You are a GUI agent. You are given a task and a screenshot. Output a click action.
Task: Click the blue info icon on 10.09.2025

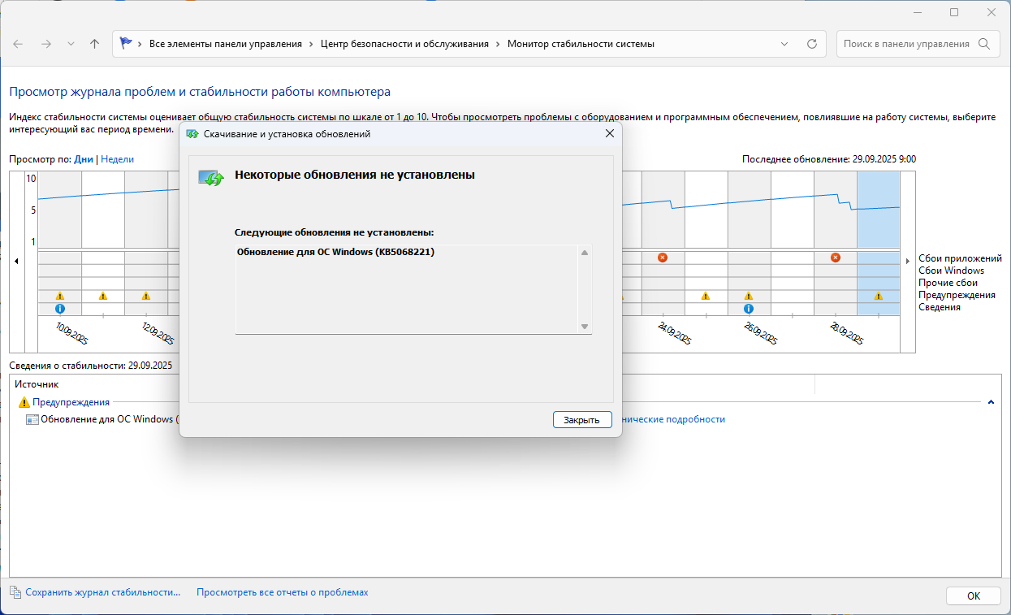[59, 309]
